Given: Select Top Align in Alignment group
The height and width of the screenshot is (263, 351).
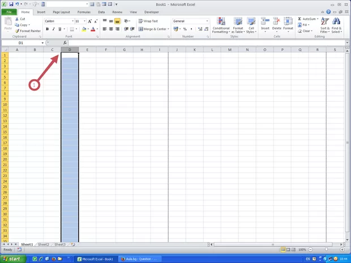Looking at the screenshot, I should (105, 21).
